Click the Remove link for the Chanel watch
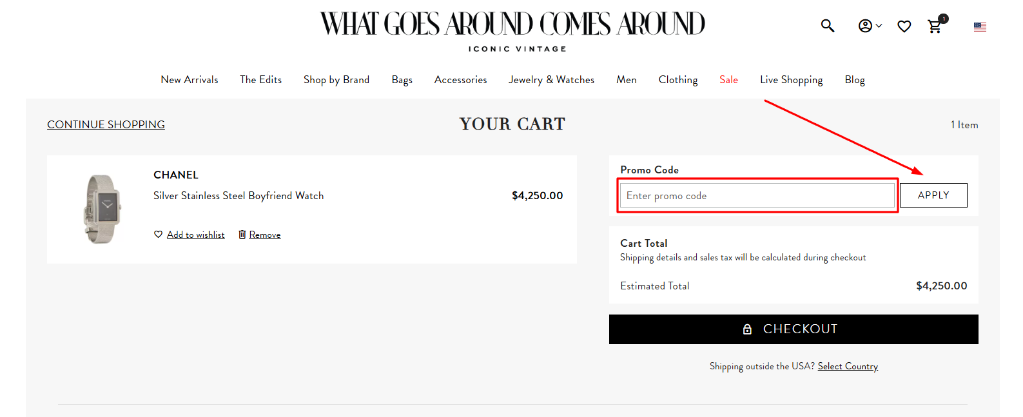The width and height of the screenshot is (1023, 417). (264, 234)
